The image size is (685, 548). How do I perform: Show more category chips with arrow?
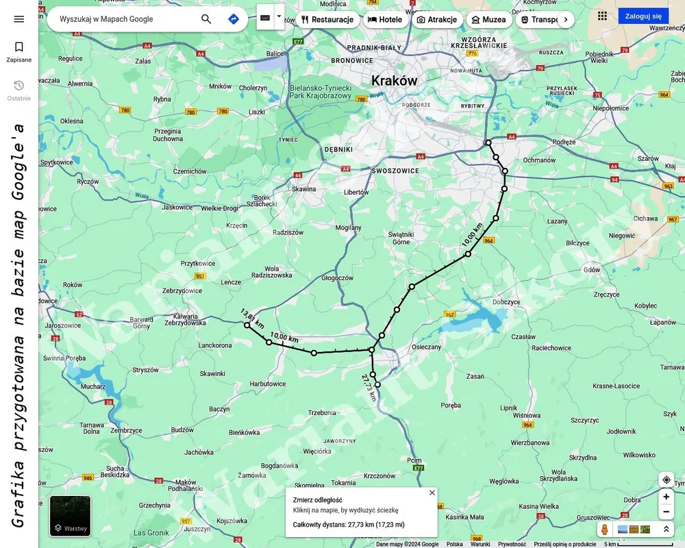tap(566, 20)
